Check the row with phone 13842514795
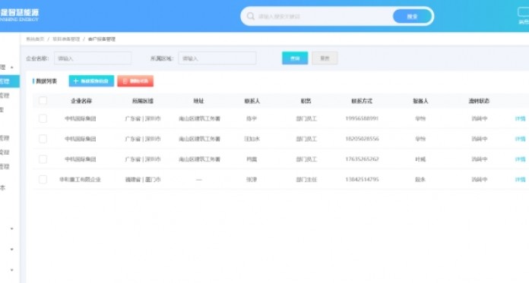This screenshot has height=283, width=529. click(43, 179)
